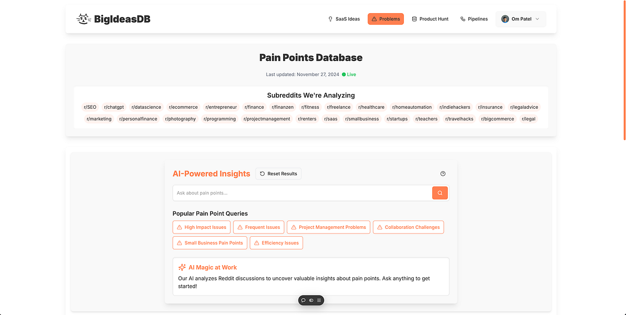The height and width of the screenshot is (315, 626).
Task: Click the orange search magnifier button
Action: click(440, 193)
